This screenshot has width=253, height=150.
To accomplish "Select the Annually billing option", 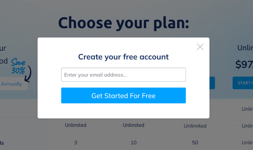I will point(12,84).
